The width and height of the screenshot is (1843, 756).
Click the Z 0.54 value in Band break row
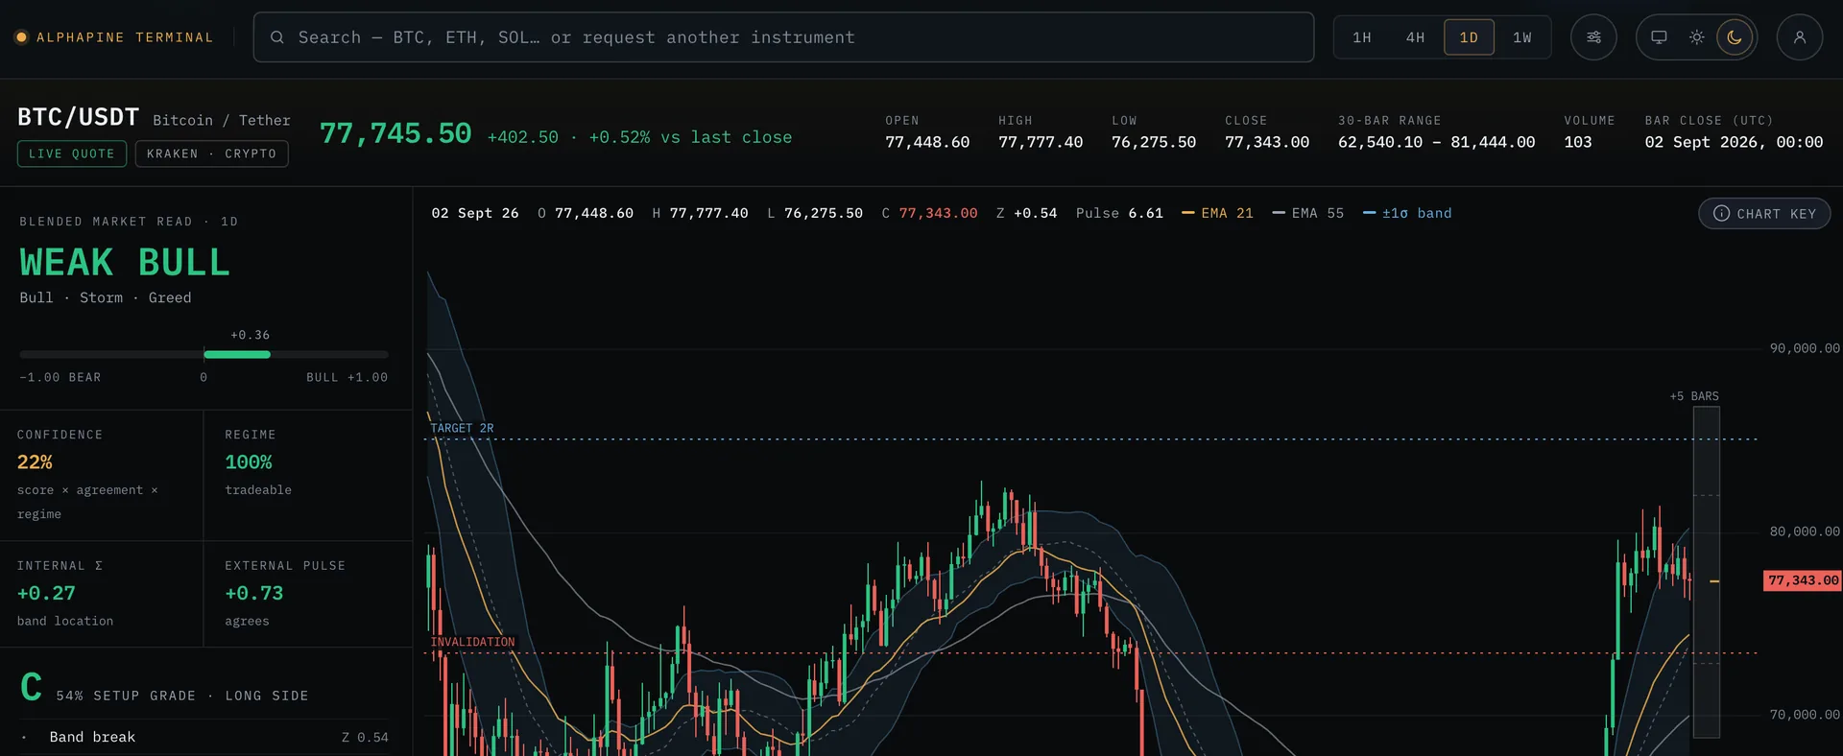(x=365, y=737)
